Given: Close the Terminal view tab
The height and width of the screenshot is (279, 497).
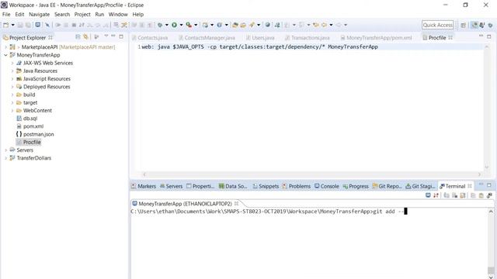Looking at the screenshot, I should click(x=470, y=186).
